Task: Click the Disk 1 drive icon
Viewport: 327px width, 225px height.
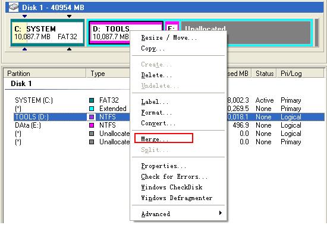Action: 14,7
